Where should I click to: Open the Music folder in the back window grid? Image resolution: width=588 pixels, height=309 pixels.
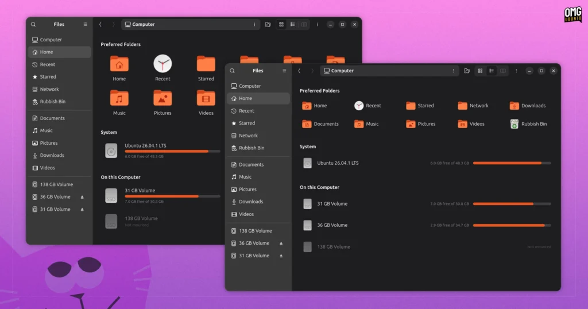[x=119, y=98]
